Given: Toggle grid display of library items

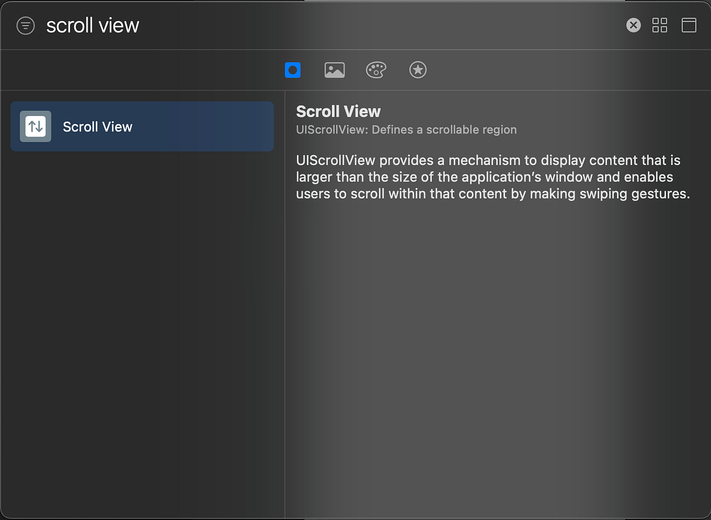Looking at the screenshot, I should [659, 25].
